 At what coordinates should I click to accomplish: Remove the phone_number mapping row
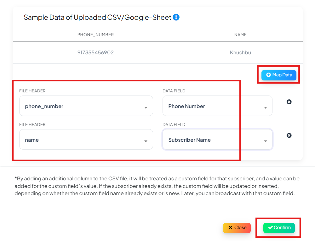click(x=289, y=102)
